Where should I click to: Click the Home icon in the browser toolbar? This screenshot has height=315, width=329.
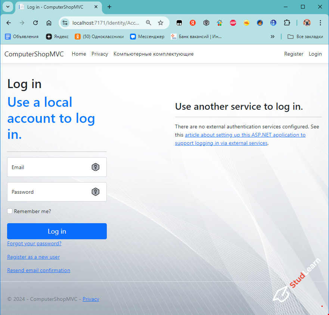[49, 23]
